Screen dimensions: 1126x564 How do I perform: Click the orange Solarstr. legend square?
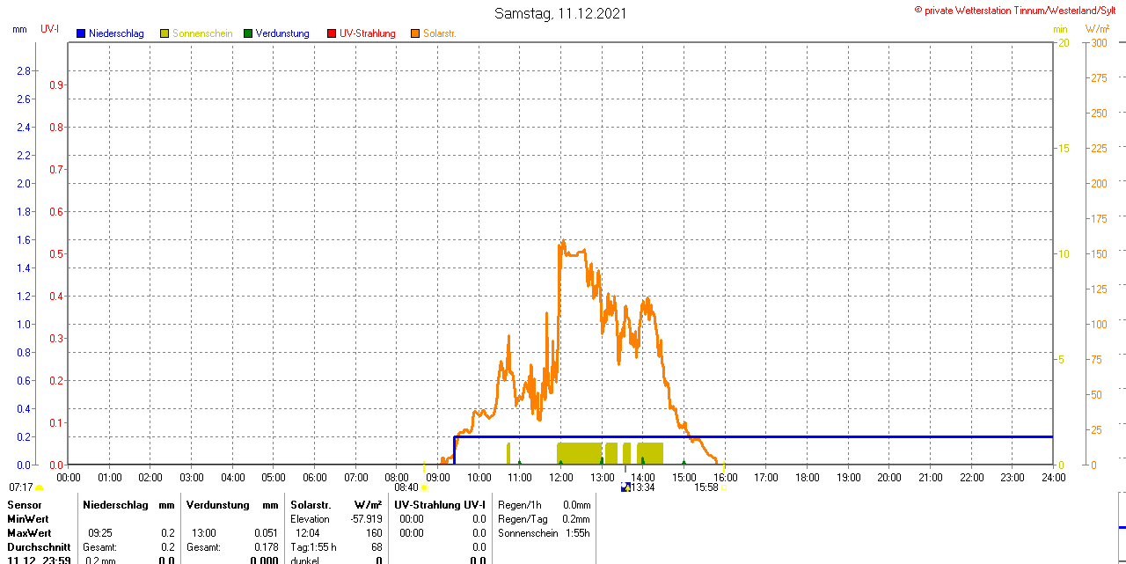click(x=415, y=33)
